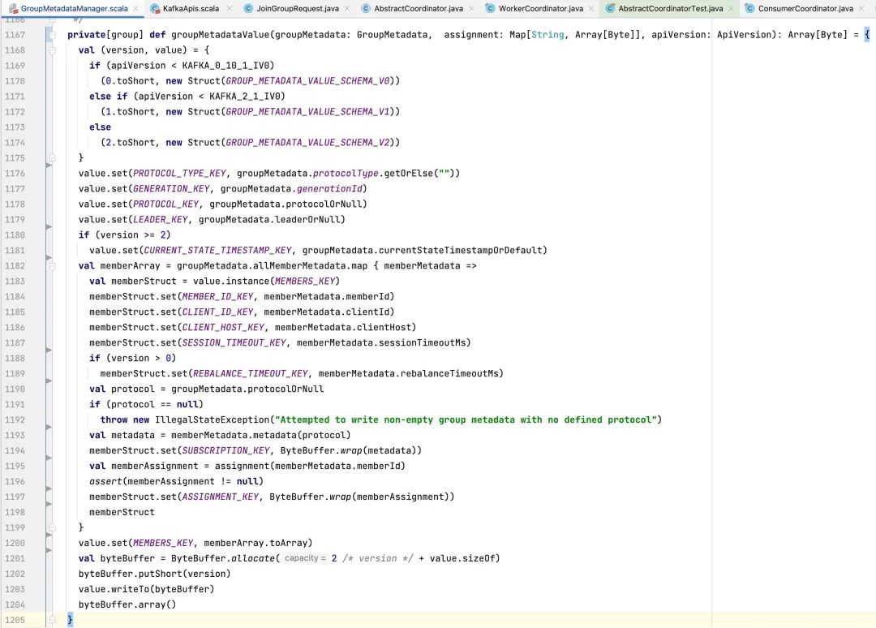Click the fold end marker at line 1205
The height and width of the screenshot is (628, 876).
point(52,620)
